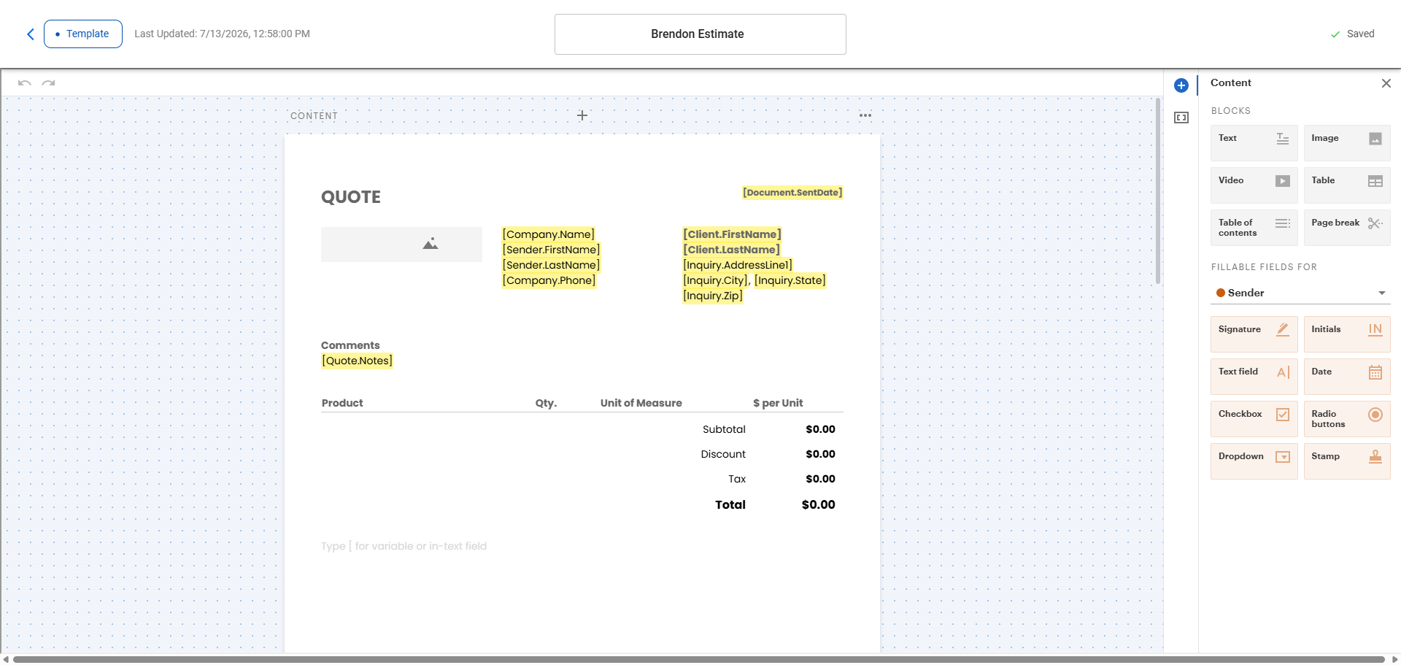1401x665 pixels.
Task: Close the Content panel
Action: coord(1386,83)
